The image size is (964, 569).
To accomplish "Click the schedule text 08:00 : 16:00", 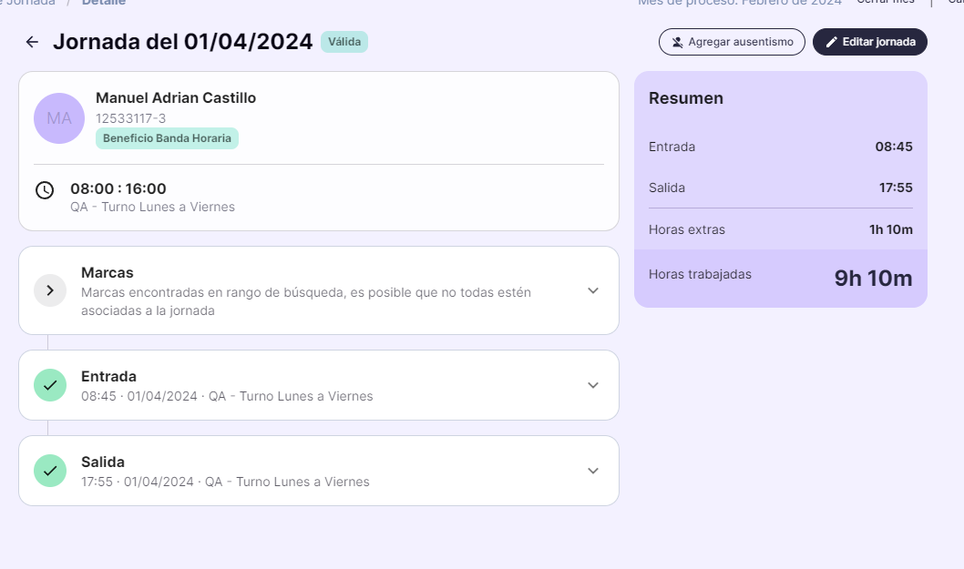I will [x=118, y=188].
